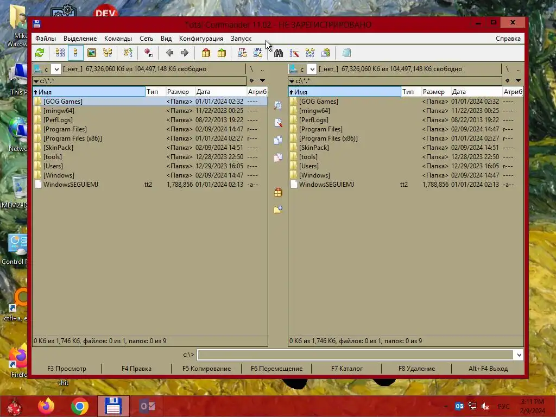
Task: Click the new folder icon in middle bar
Action: [278, 210]
